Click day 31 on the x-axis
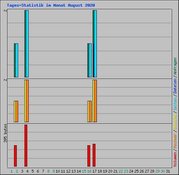Image resolution: width=179 pixels, height=175 pixels. pos(168,171)
